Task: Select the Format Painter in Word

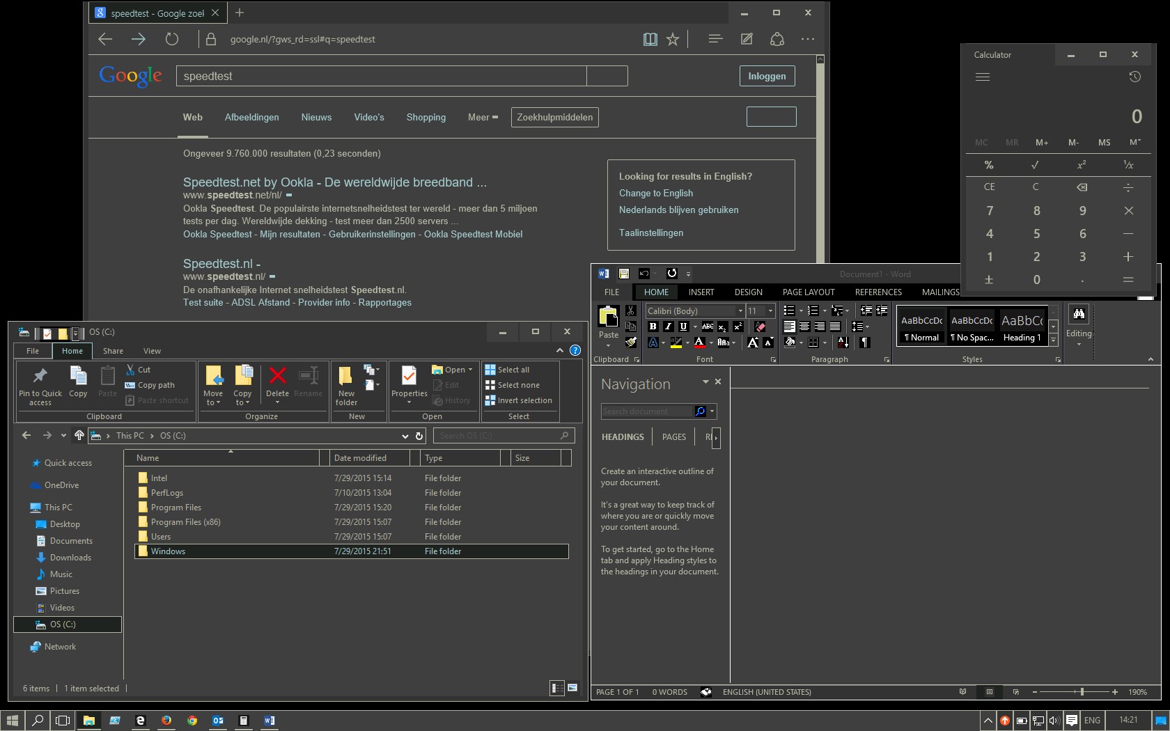Action: tap(630, 342)
